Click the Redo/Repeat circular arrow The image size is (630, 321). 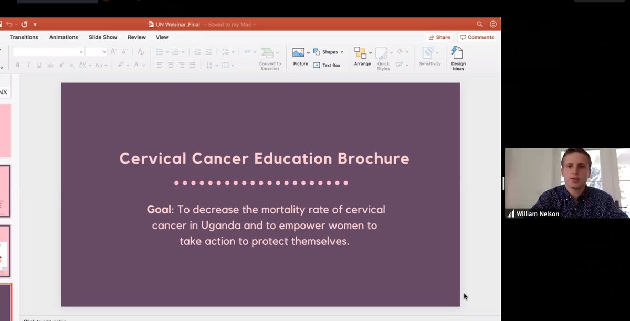click(x=24, y=24)
